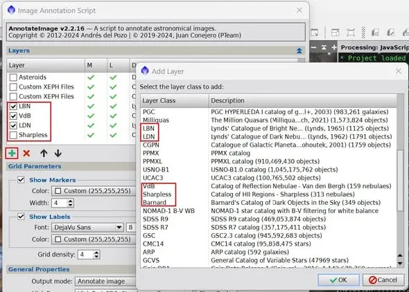The height and width of the screenshot is (292, 409).
Task: Click the Description column header
Action: tap(302, 100)
